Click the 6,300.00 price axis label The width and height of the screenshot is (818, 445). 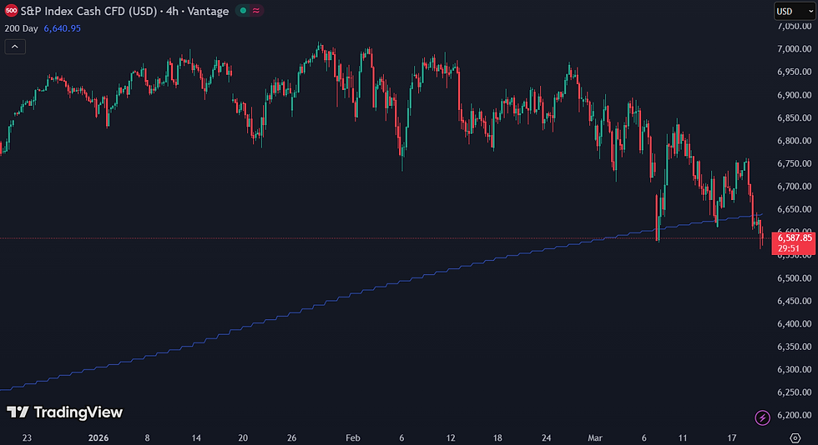pyautogui.click(x=794, y=369)
